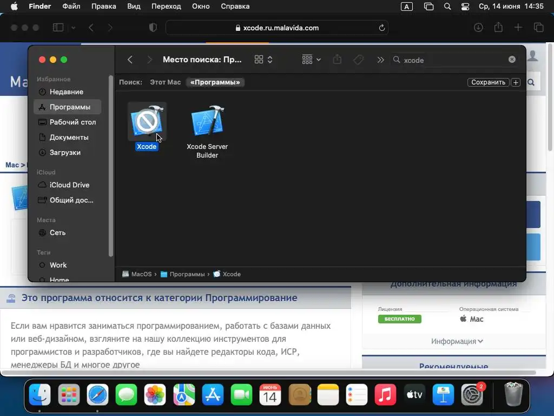Open iCloud Drive in the Finder sidebar

(x=67, y=185)
